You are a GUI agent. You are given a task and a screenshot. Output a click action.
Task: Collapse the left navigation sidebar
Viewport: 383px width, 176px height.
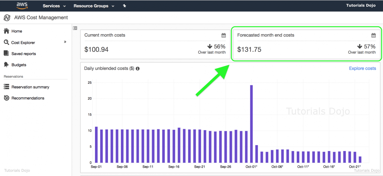75,28
